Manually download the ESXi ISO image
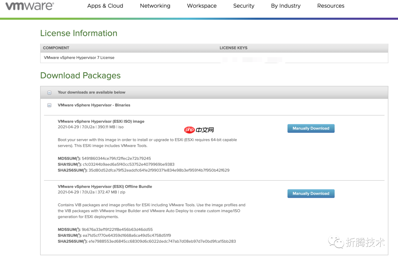The image size is (398, 260). [x=311, y=128]
